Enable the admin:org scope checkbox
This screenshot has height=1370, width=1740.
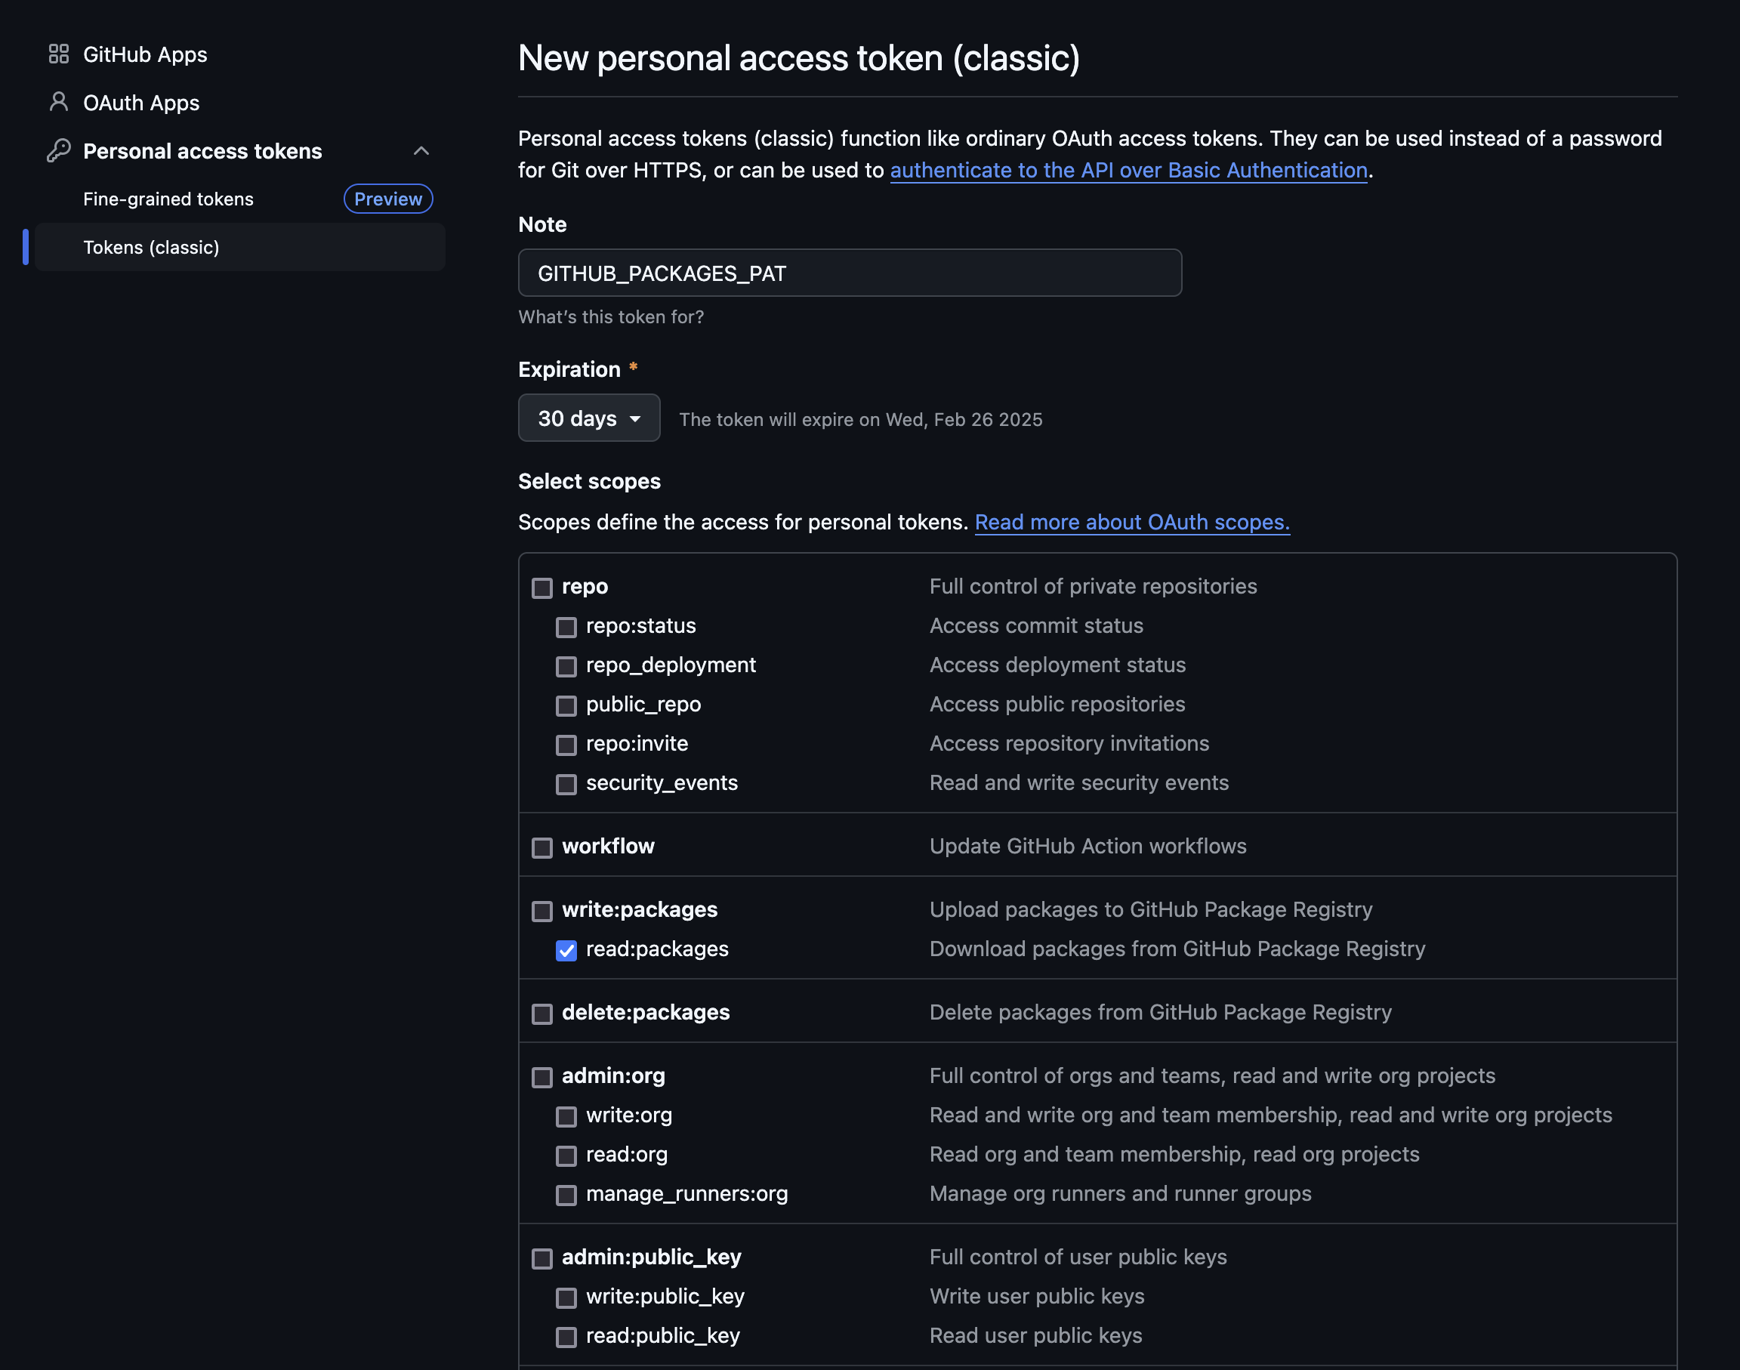tap(542, 1077)
